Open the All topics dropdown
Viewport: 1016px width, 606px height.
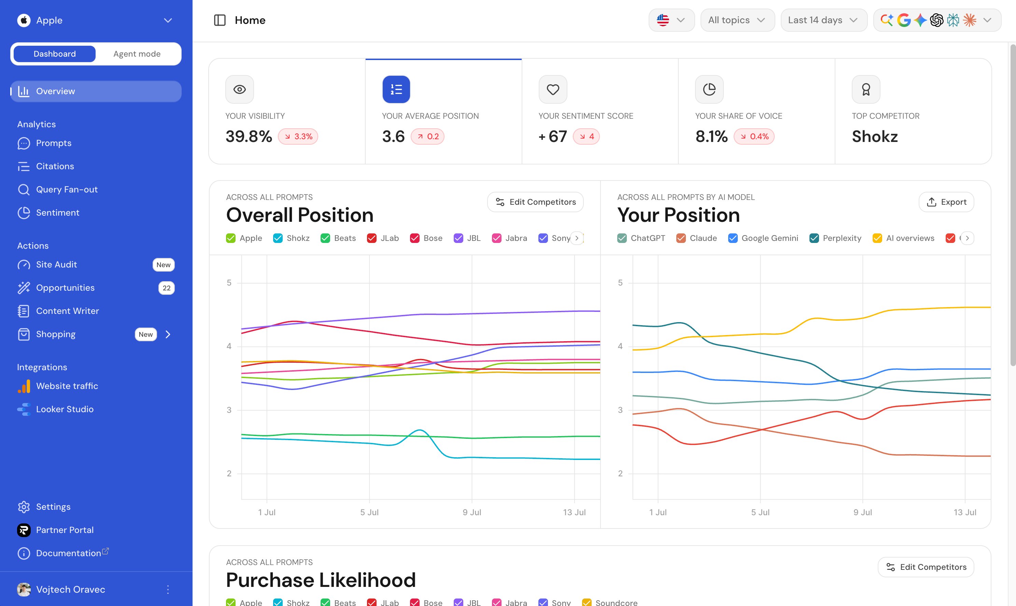click(737, 20)
